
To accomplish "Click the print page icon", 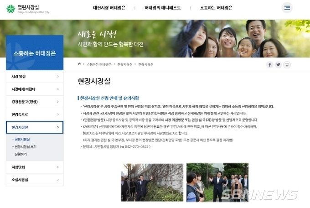I will [x=287, y=64].
